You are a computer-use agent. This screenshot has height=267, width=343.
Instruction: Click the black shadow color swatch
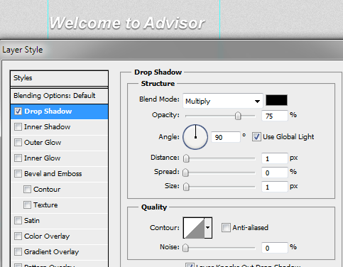tap(276, 100)
